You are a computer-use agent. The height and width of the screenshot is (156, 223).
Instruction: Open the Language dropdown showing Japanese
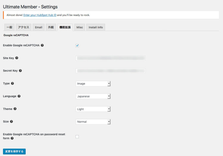click(93, 96)
